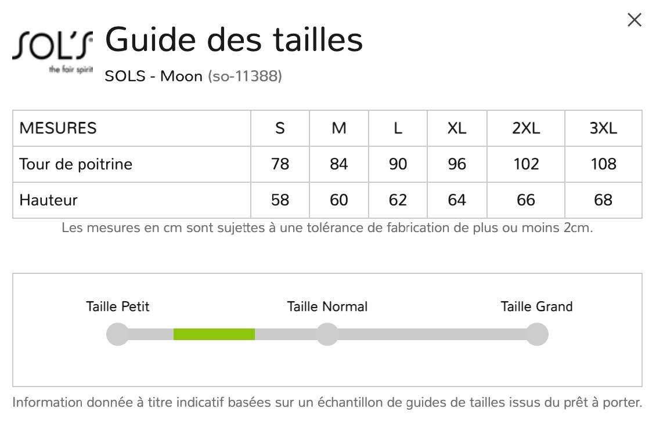Click the product code so-11388
The width and height of the screenshot is (656, 437).
pos(245,76)
